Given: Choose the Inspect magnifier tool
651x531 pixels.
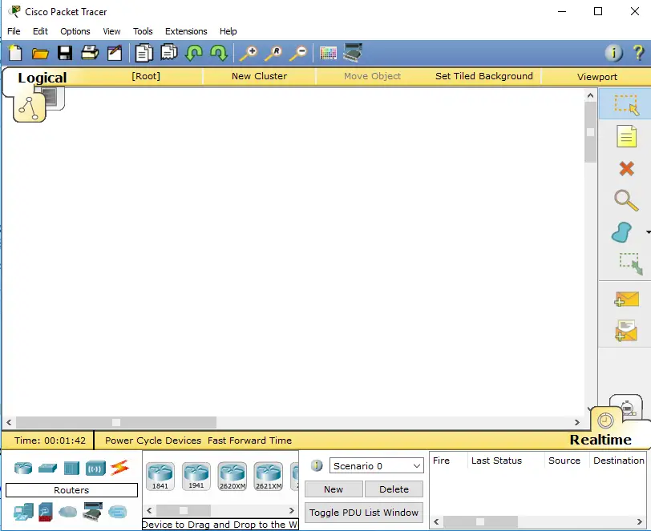Looking at the screenshot, I should click(x=625, y=201).
